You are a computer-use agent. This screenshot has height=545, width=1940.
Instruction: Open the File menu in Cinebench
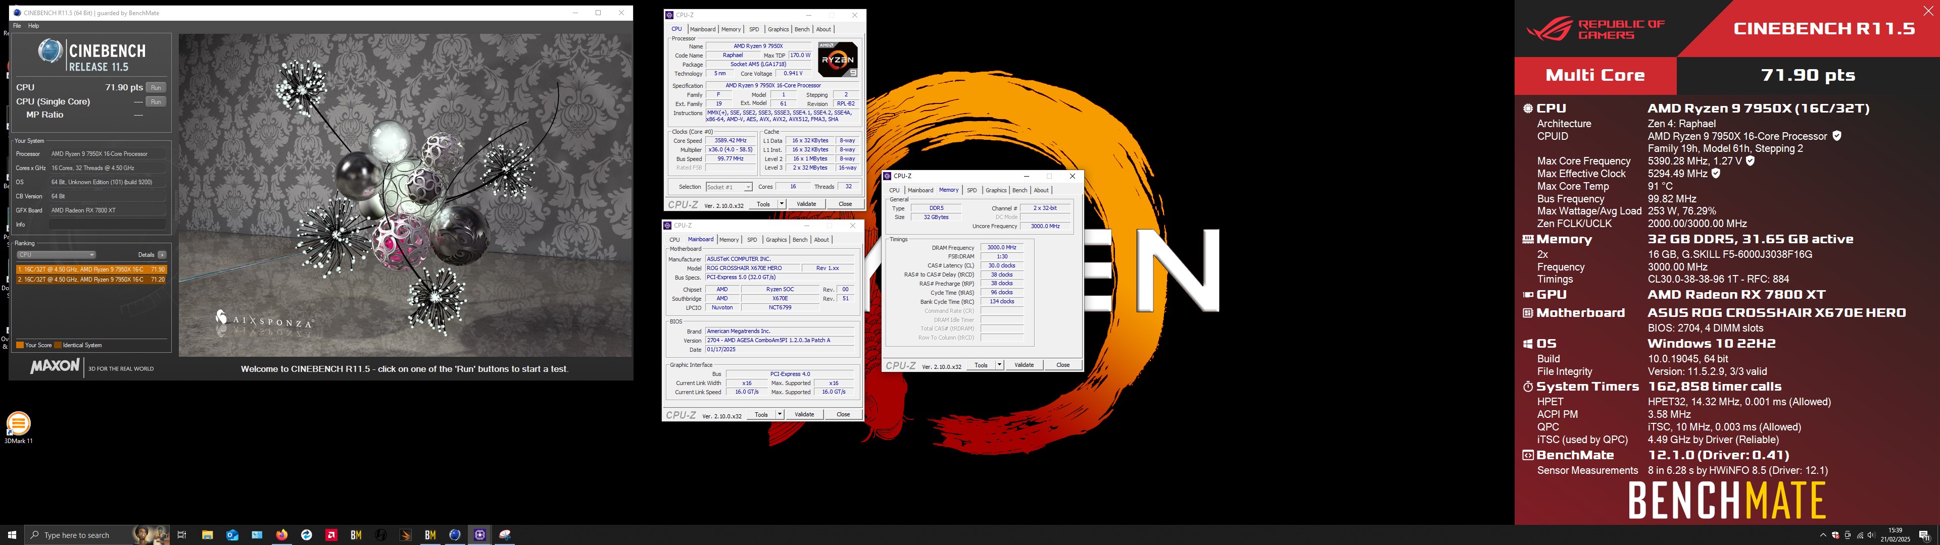(17, 26)
